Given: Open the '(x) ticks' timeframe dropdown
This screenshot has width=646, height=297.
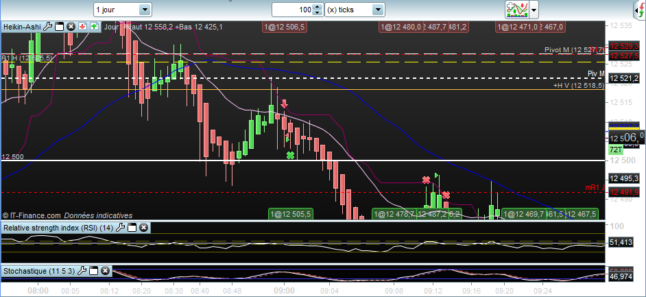Looking at the screenshot, I should tap(355, 10).
